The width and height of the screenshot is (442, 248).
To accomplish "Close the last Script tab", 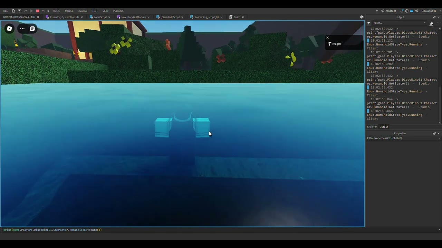I will [243, 17].
